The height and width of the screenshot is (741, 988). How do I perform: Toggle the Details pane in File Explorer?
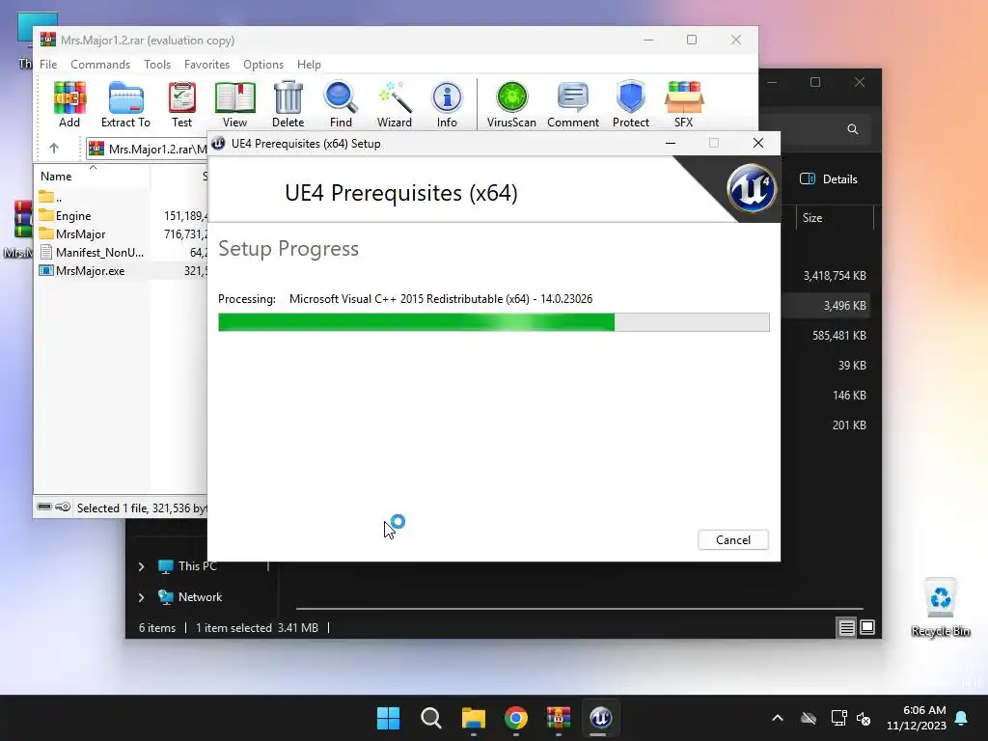(x=829, y=178)
